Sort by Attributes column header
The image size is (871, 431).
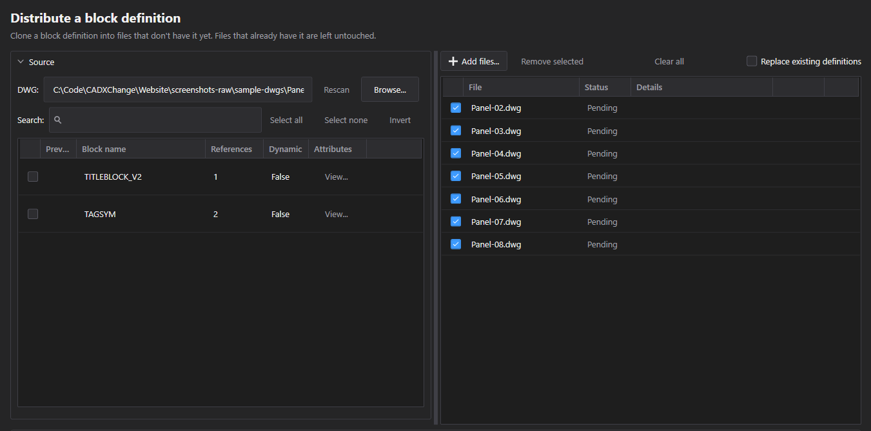click(x=337, y=149)
